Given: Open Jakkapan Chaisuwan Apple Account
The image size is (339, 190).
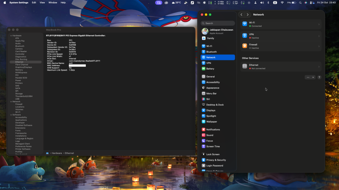Looking at the screenshot, I should 218,31.
